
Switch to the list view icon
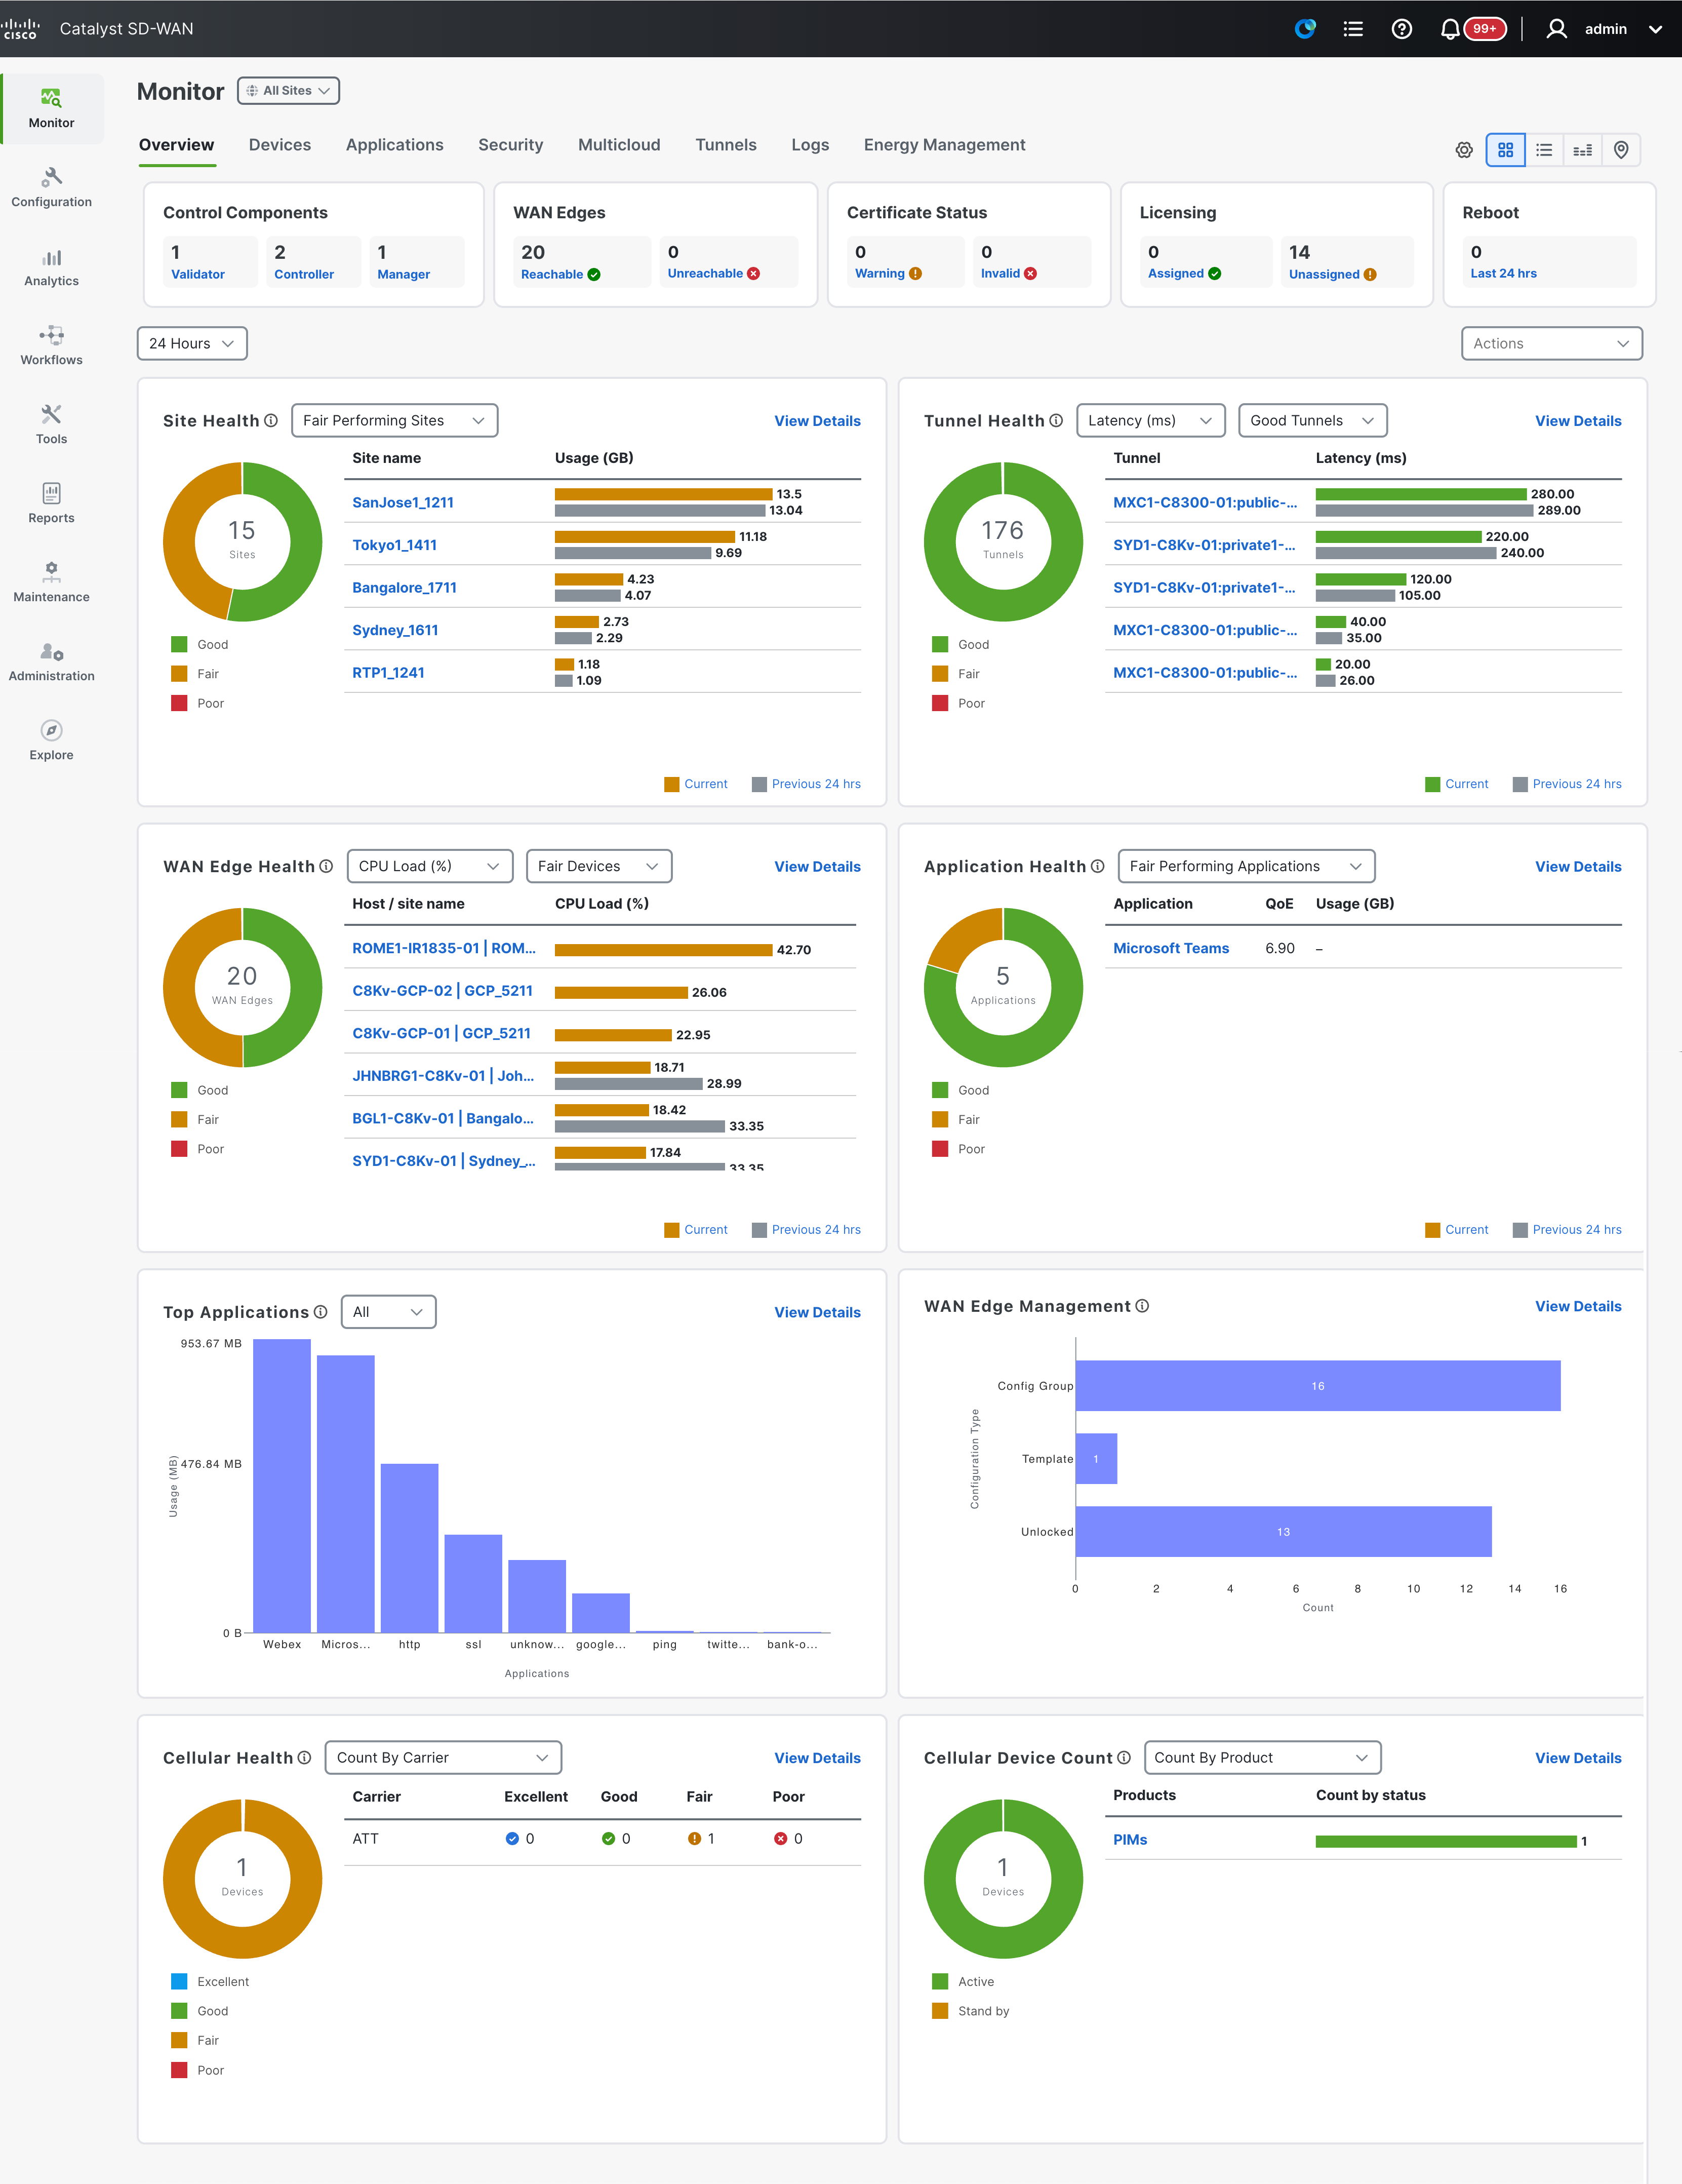[1544, 150]
